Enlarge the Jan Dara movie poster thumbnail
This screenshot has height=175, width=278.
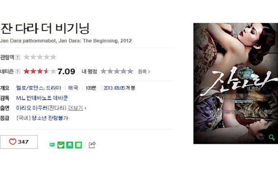pos(236,83)
